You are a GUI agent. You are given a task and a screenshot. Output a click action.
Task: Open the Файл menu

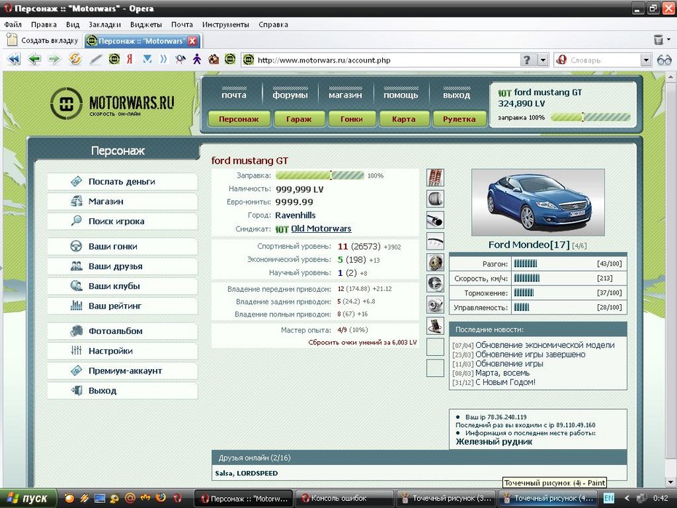click(x=13, y=25)
